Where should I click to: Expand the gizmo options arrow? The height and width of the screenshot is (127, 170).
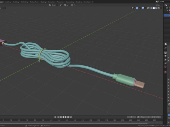point(140,8)
